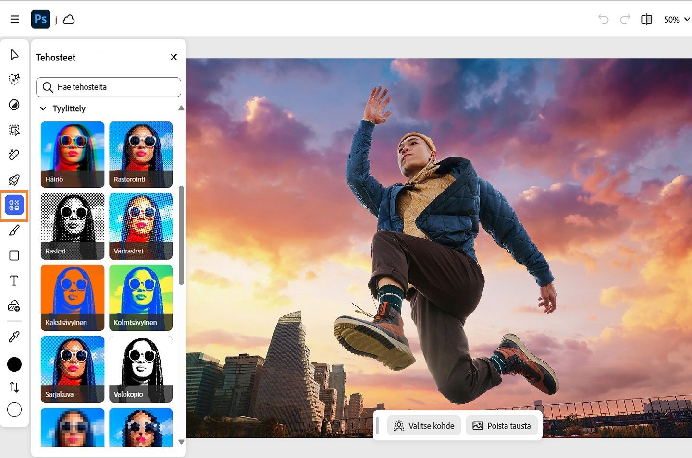Click the Poista tausta button
The image size is (692, 458).
coord(502,426)
